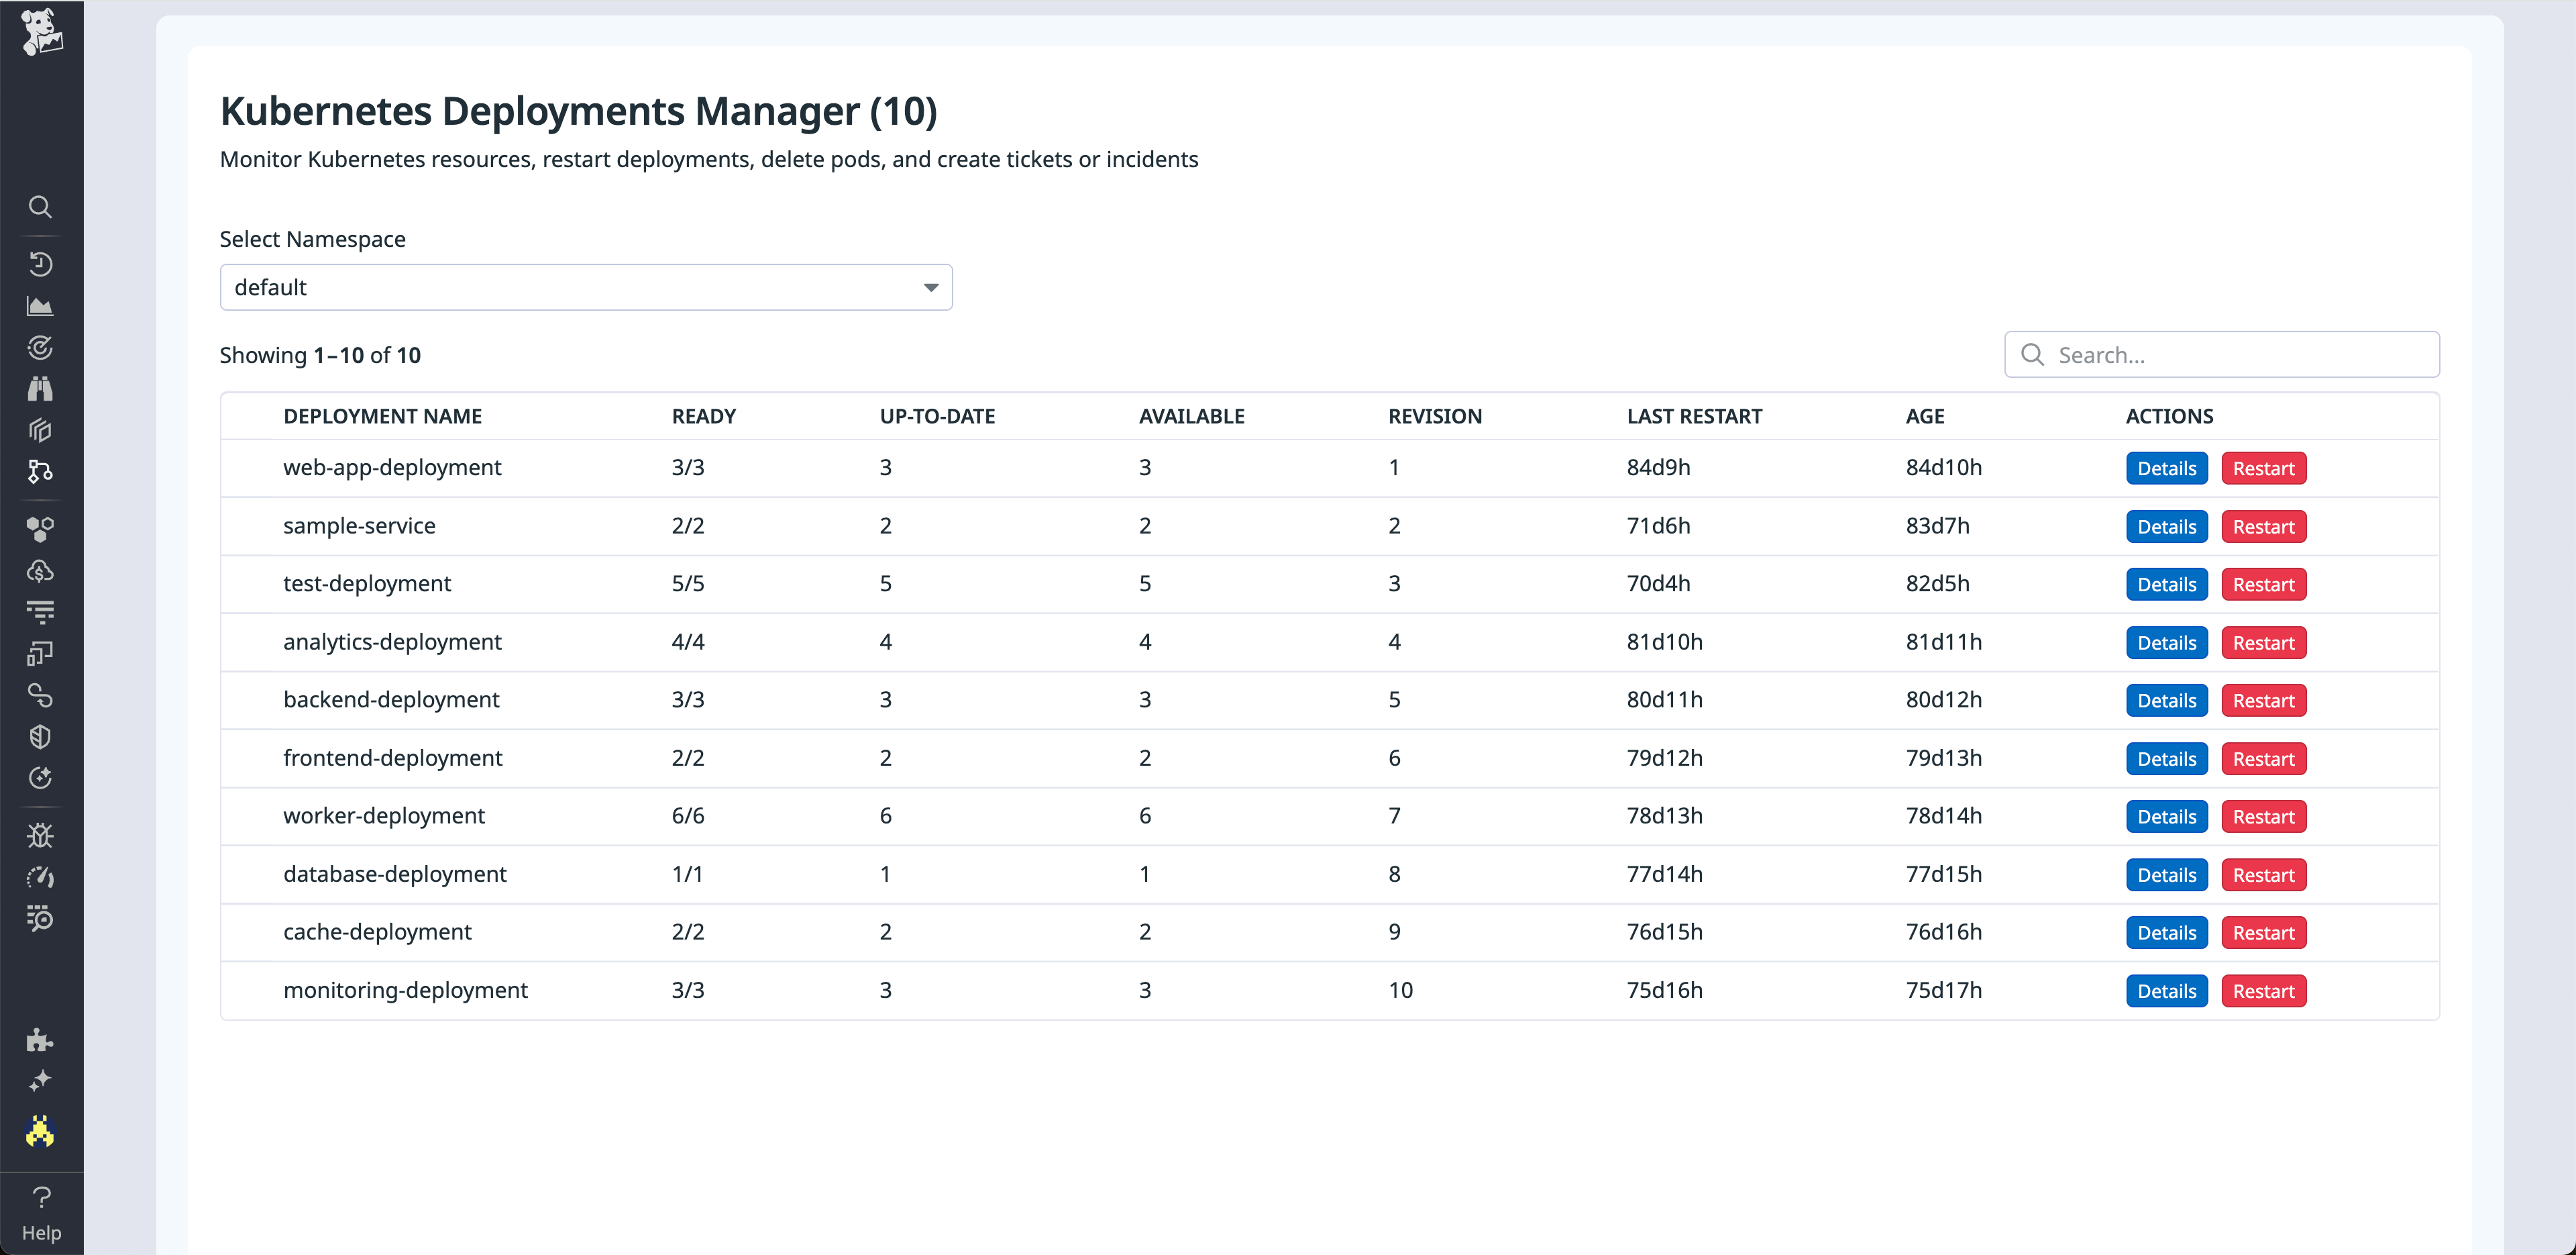Image resolution: width=2576 pixels, height=1255 pixels.
Task: Open Details for cache-deployment
Action: [2166, 932]
